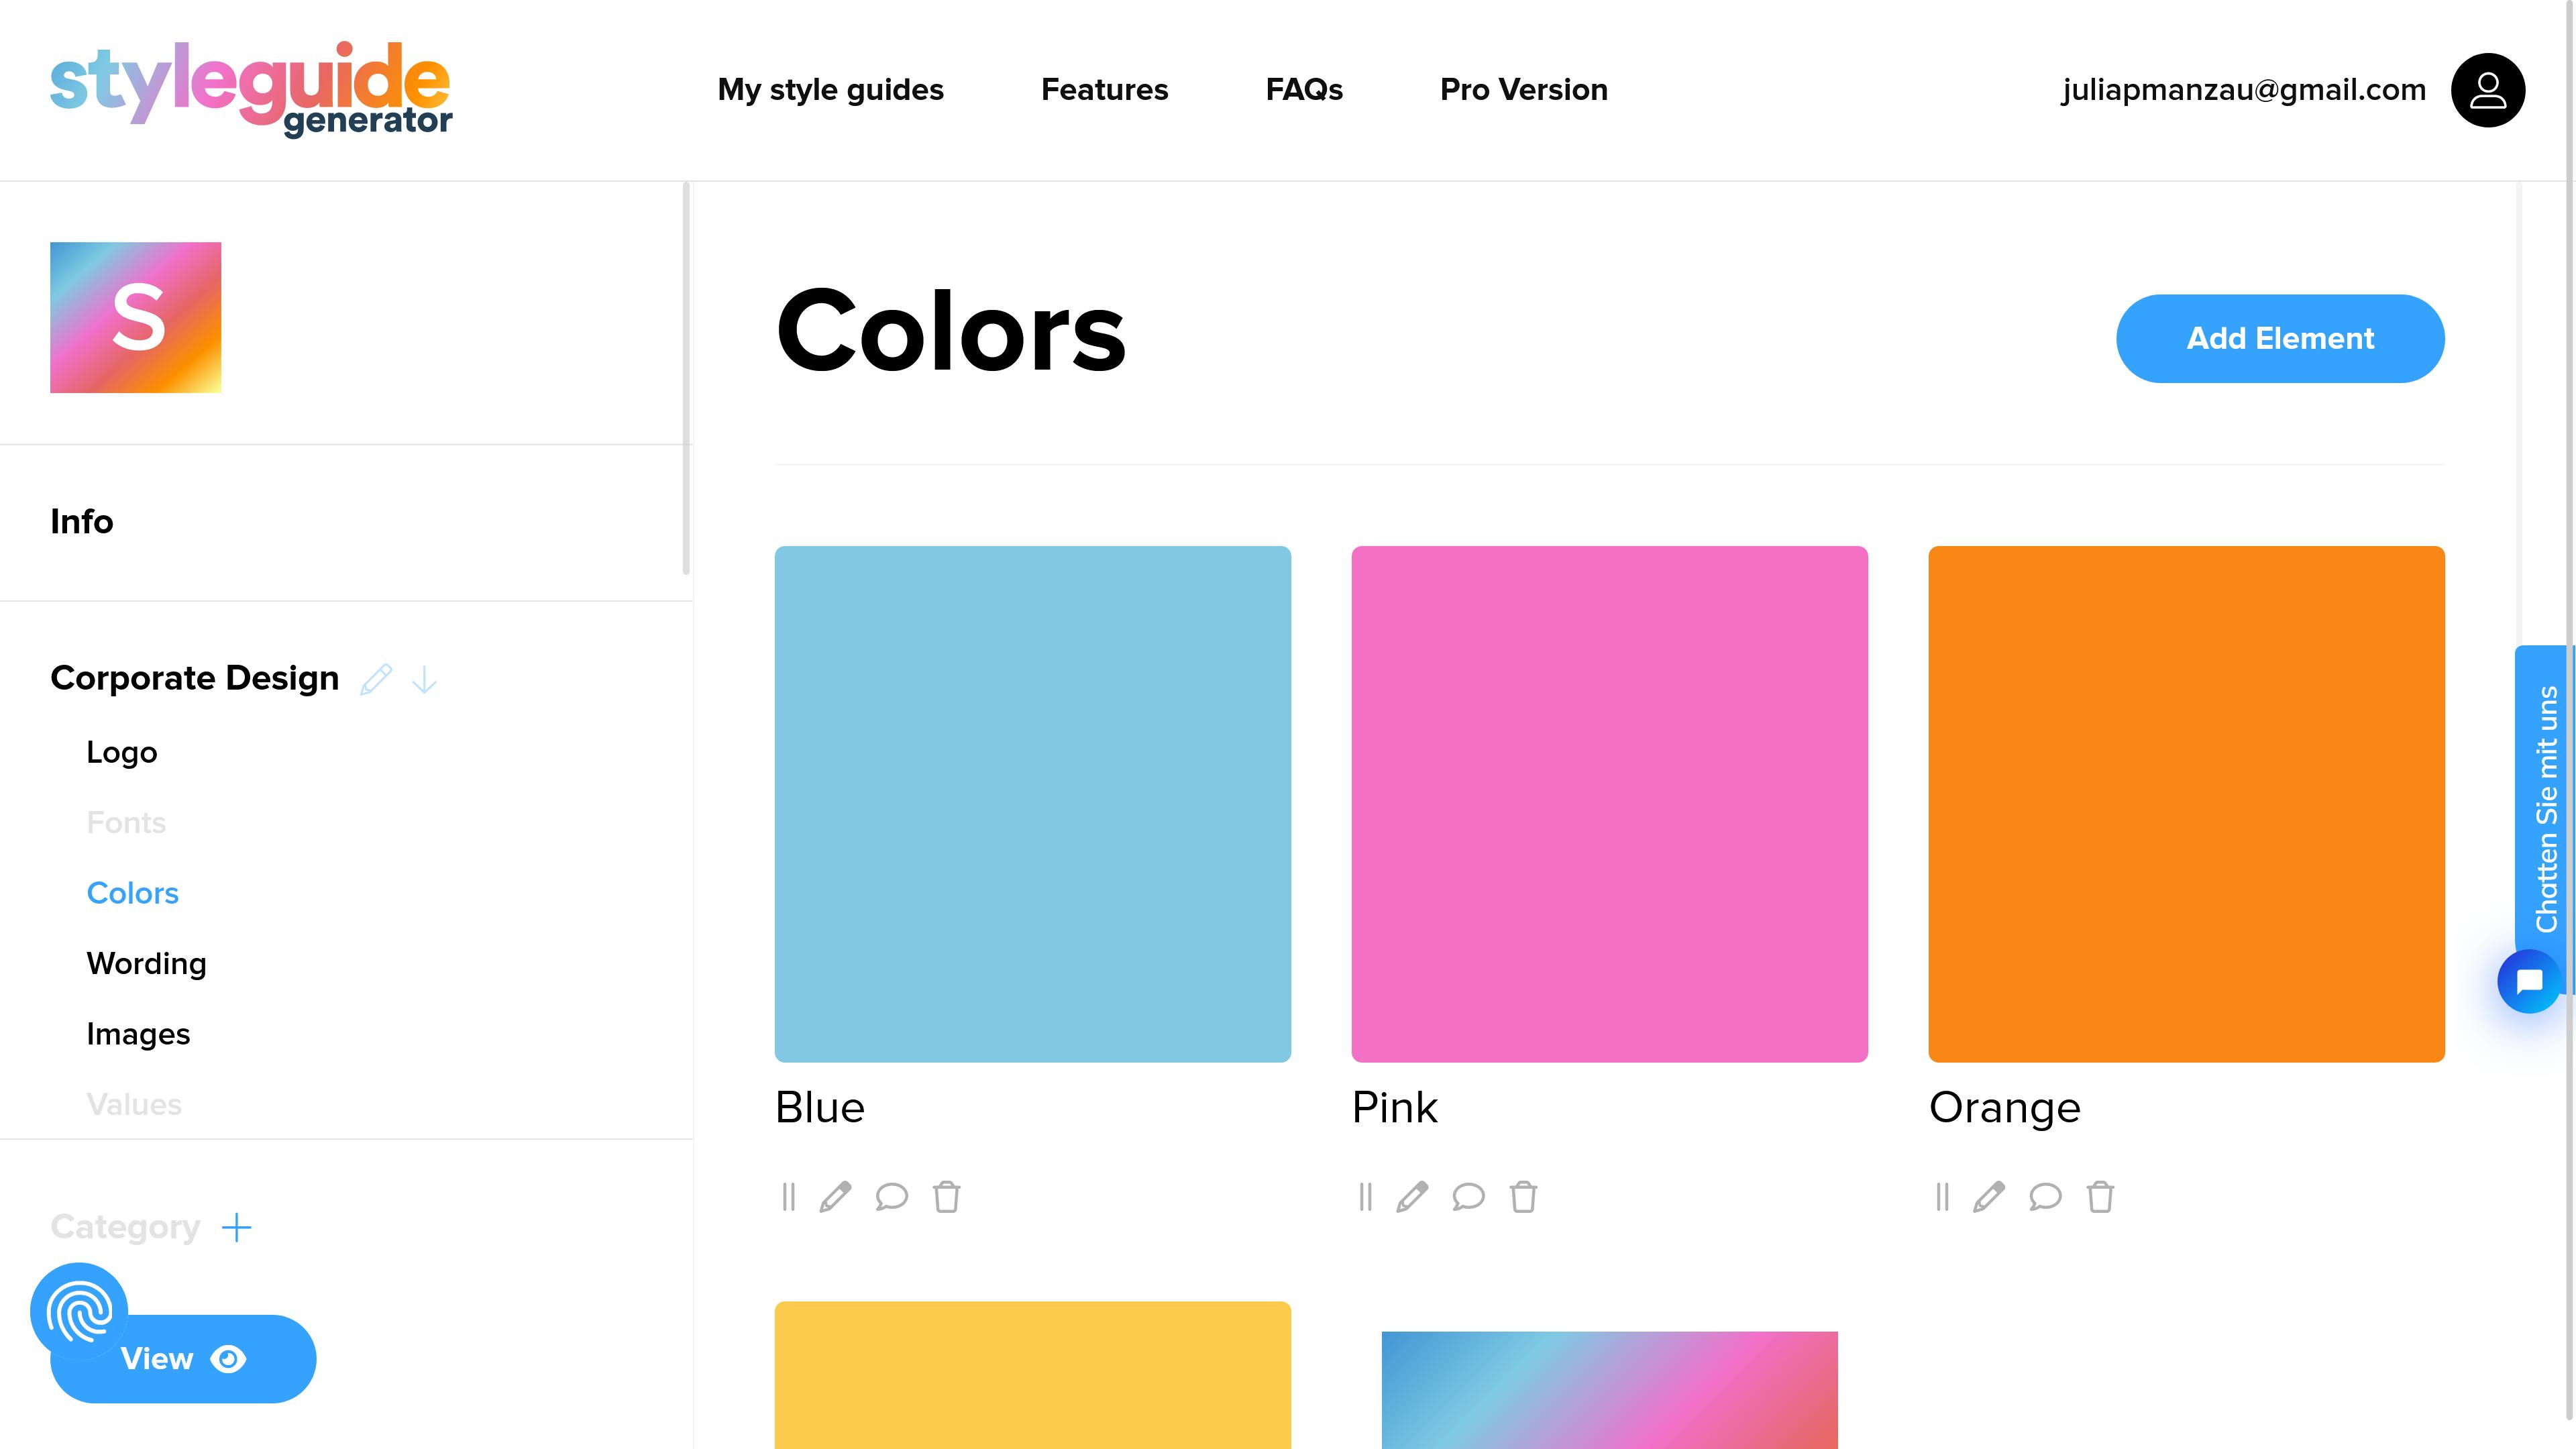Open the Pro Version page

click(1523, 90)
